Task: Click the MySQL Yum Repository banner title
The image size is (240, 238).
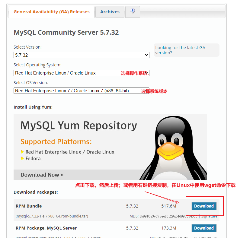Action: coord(78,125)
